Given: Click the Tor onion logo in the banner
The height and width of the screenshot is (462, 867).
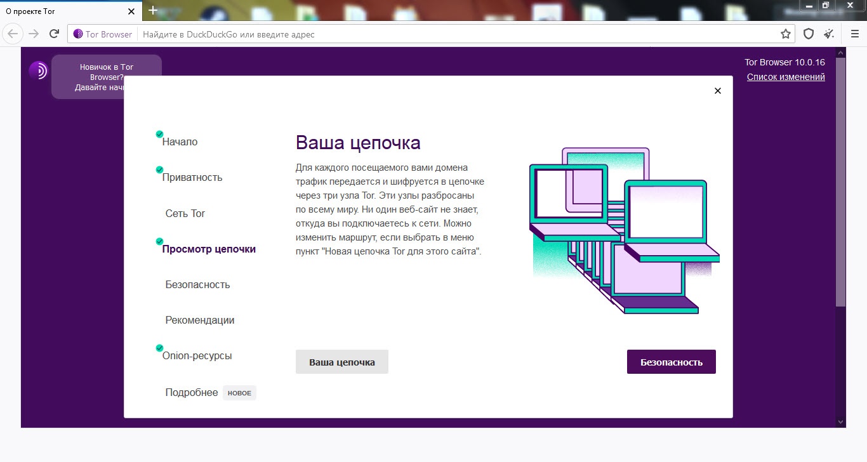Looking at the screenshot, I should tap(37, 72).
